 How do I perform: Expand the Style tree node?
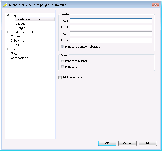click(x=8, y=49)
